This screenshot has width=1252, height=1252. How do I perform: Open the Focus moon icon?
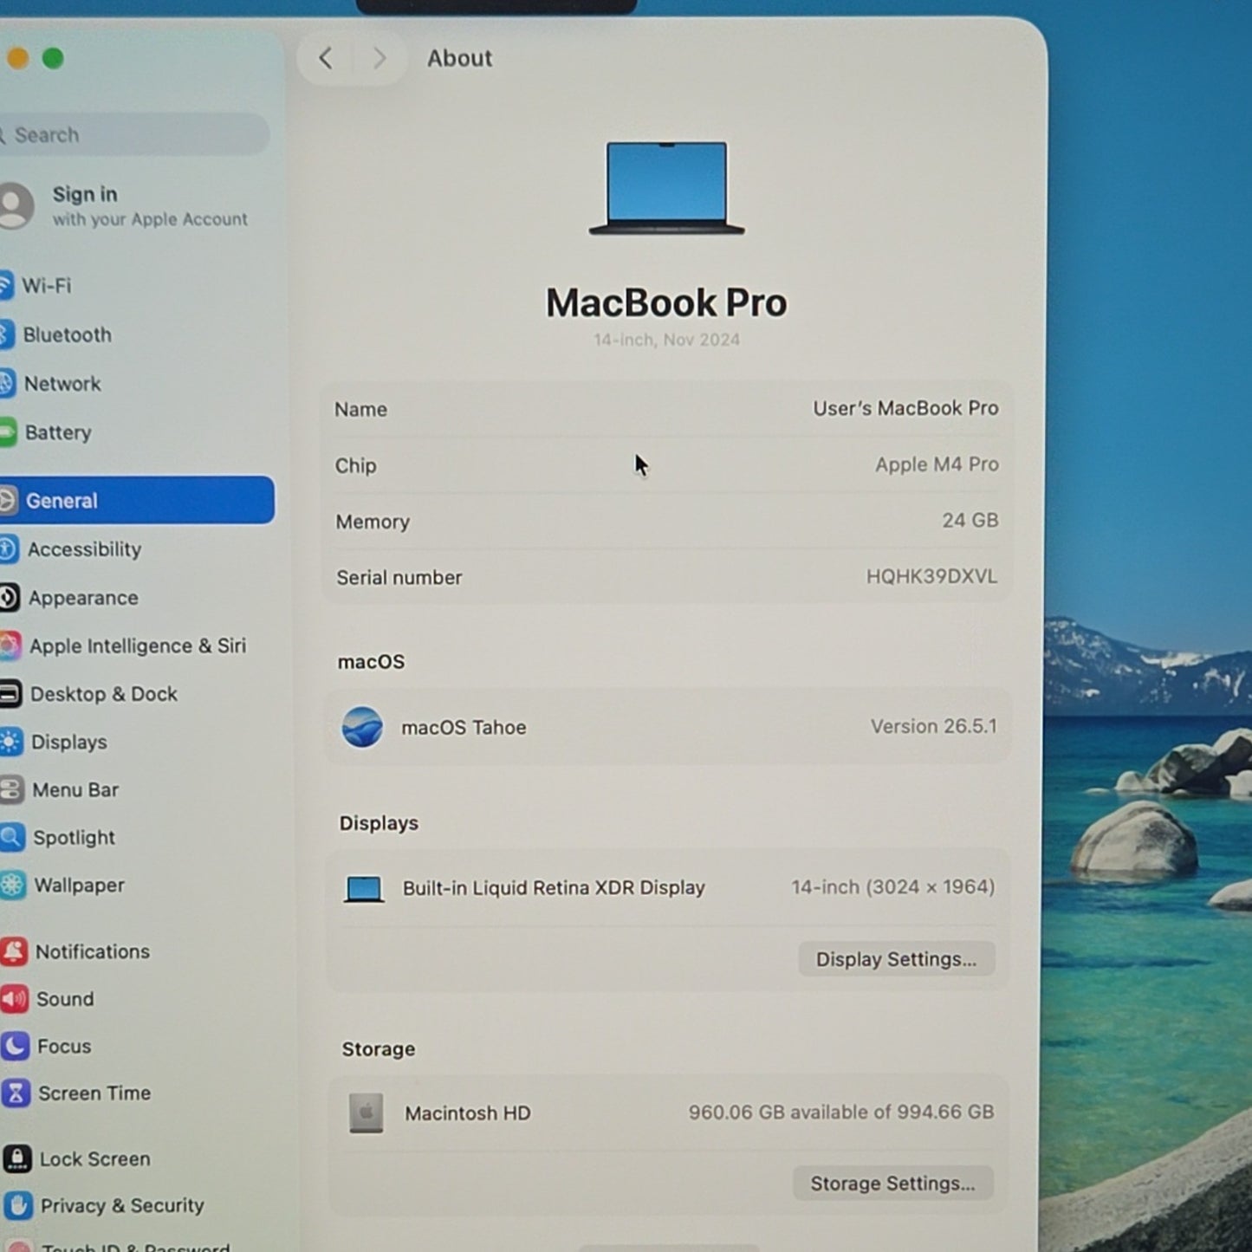click(x=16, y=1046)
